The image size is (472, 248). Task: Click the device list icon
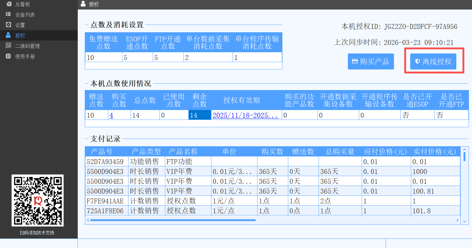tap(8, 14)
